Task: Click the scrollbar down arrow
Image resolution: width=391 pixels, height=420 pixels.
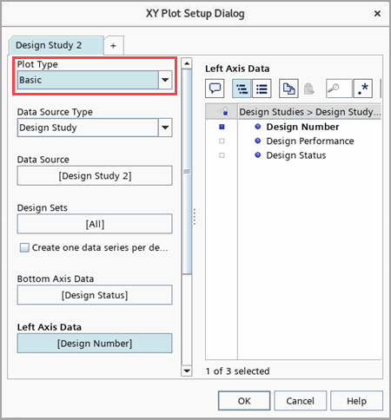Action: (x=187, y=371)
